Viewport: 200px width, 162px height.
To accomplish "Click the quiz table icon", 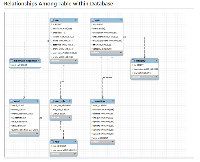I will pyautogui.click(x=93, y=20).
